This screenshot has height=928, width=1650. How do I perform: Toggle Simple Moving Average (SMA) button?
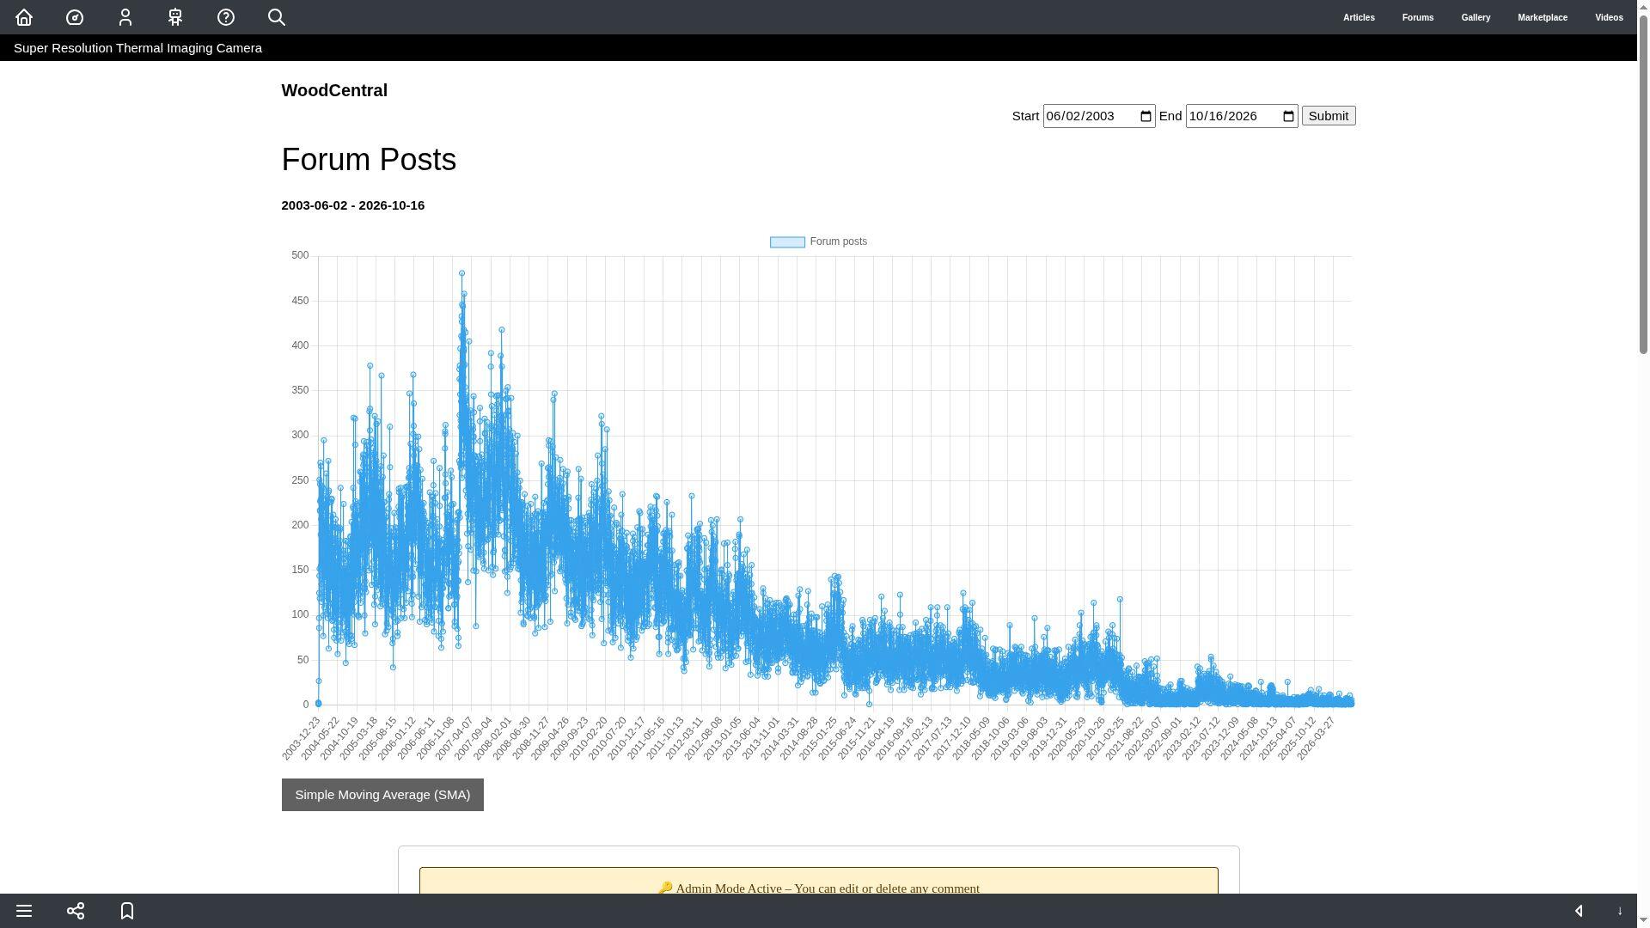(382, 795)
